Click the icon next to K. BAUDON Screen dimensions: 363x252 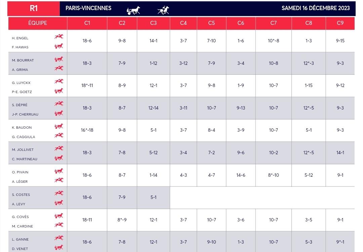(x=59, y=126)
